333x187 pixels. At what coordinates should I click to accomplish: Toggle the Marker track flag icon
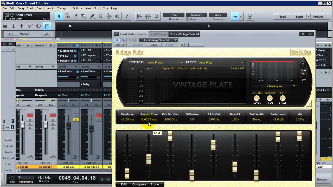click(x=47, y=26)
